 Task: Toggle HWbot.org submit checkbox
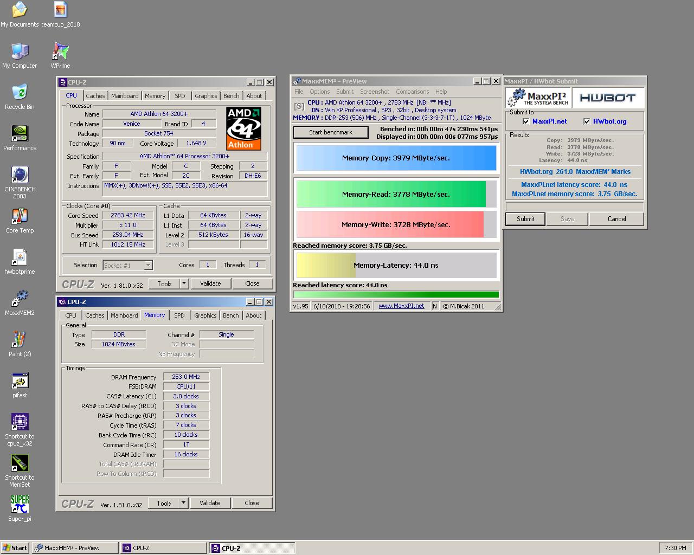click(x=587, y=121)
